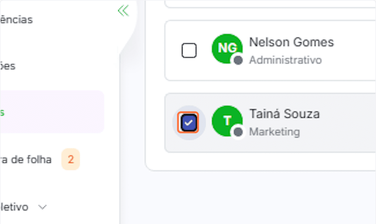Check the Nelson Gomes checkbox
Screen dimensions: 376x224
click(x=189, y=51)
